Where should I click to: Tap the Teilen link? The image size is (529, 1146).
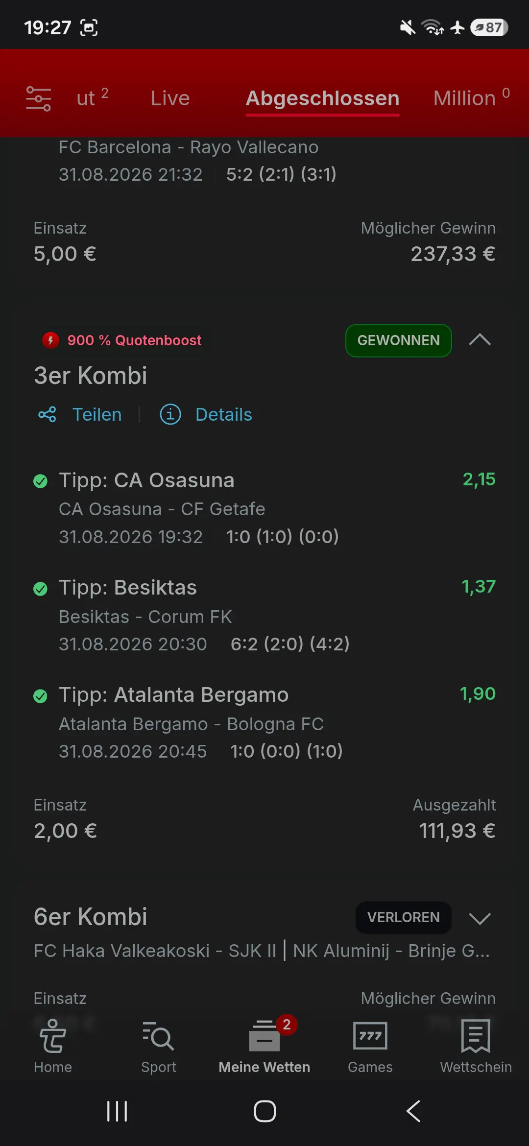[x=97, y=414]
